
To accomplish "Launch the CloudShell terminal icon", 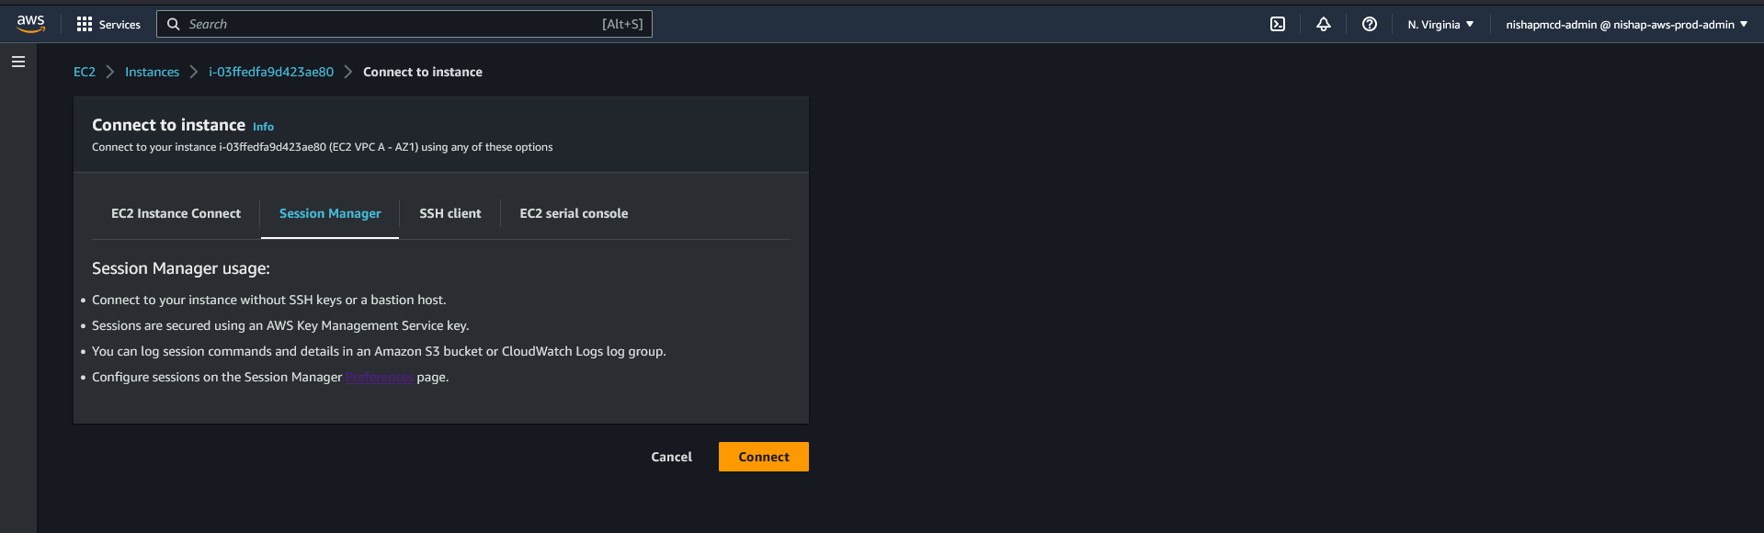I will tap(1277, 24).
